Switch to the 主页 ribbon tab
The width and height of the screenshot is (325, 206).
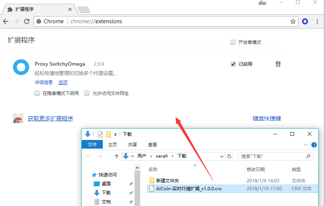pyautogui.click(x=113, y=144)
